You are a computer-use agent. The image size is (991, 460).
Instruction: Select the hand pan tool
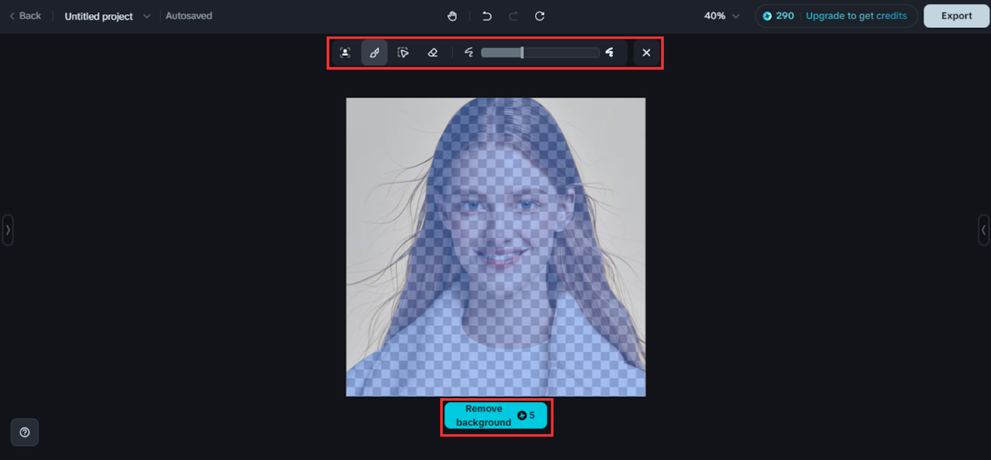pyautogui.click(x=453, y=15)
